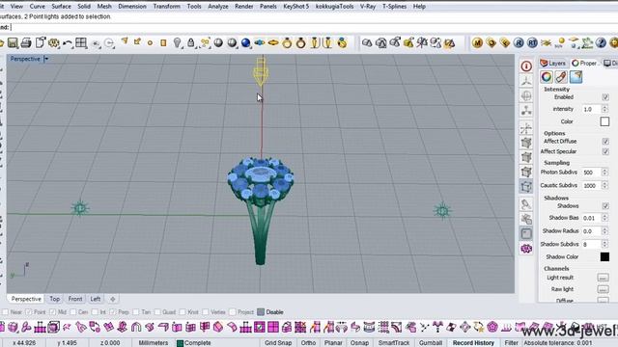Click the light bulb icon
The image size is (618, 347).
[x=177, y=42]
